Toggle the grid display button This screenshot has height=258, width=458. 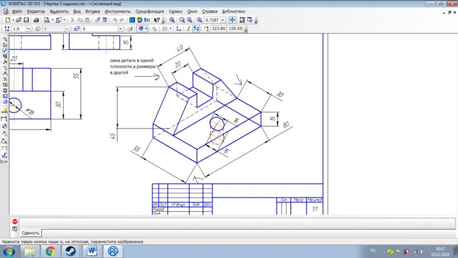[165, 29]
